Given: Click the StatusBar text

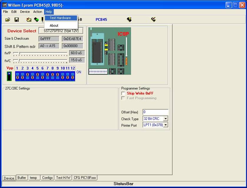Looking at the screenshot, I should coord(124,184).
